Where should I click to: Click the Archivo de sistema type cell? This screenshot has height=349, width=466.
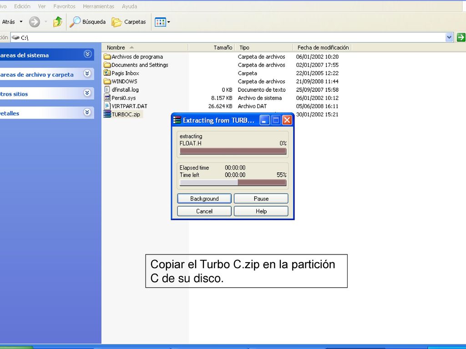pos(260,98)
